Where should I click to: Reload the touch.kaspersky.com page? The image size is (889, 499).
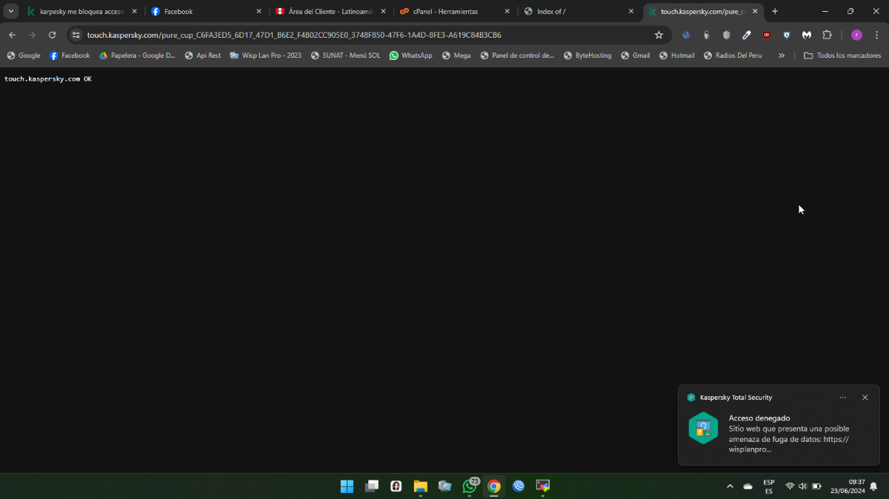52,35
